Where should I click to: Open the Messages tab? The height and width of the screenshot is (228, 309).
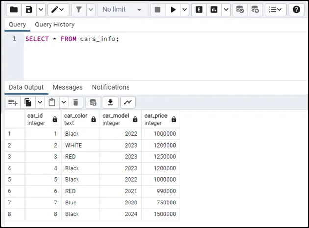click(68, 87)
